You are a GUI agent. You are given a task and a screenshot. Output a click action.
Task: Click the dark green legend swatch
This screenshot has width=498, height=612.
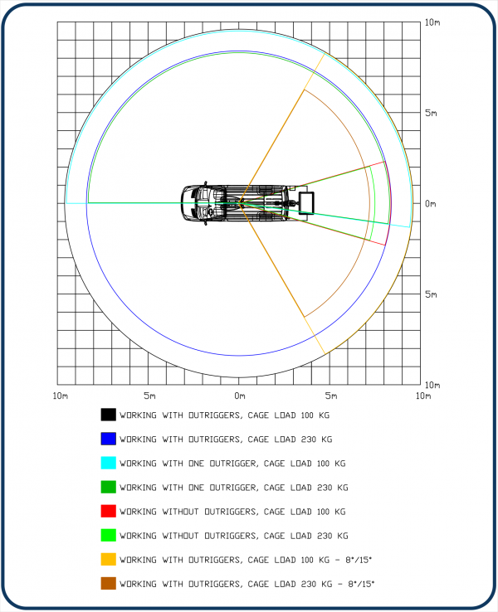coord(108,487)
